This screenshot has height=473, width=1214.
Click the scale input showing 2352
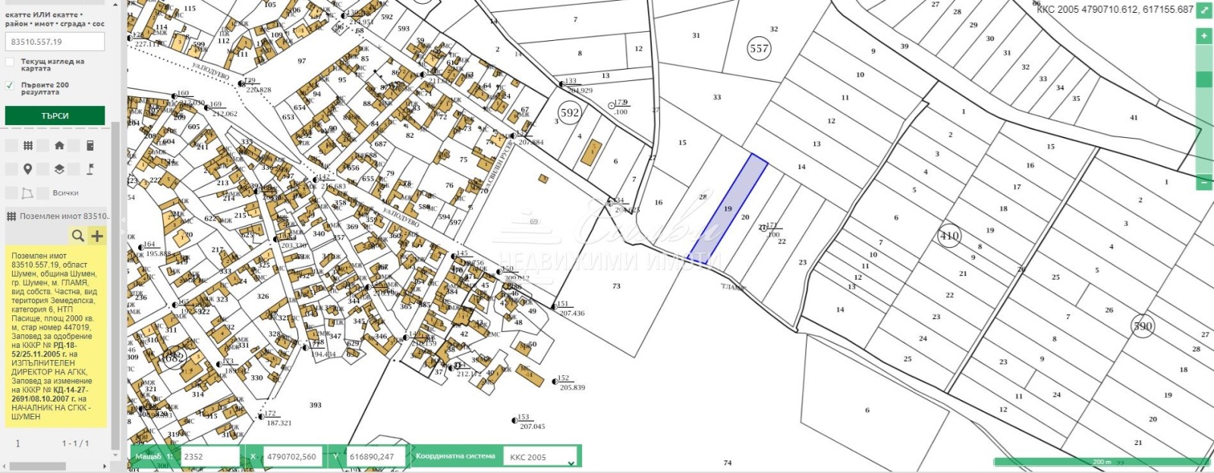[x=210, y=457]
